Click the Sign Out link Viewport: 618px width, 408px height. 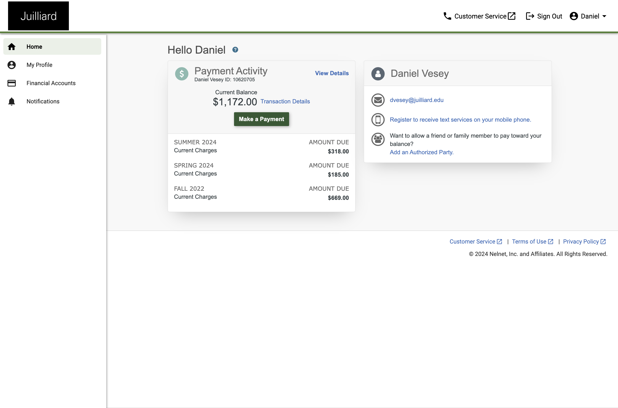544,16
